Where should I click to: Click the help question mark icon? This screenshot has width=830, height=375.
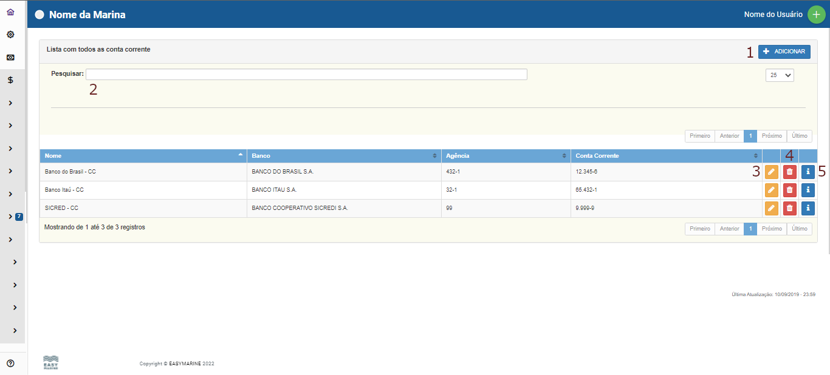10,363
